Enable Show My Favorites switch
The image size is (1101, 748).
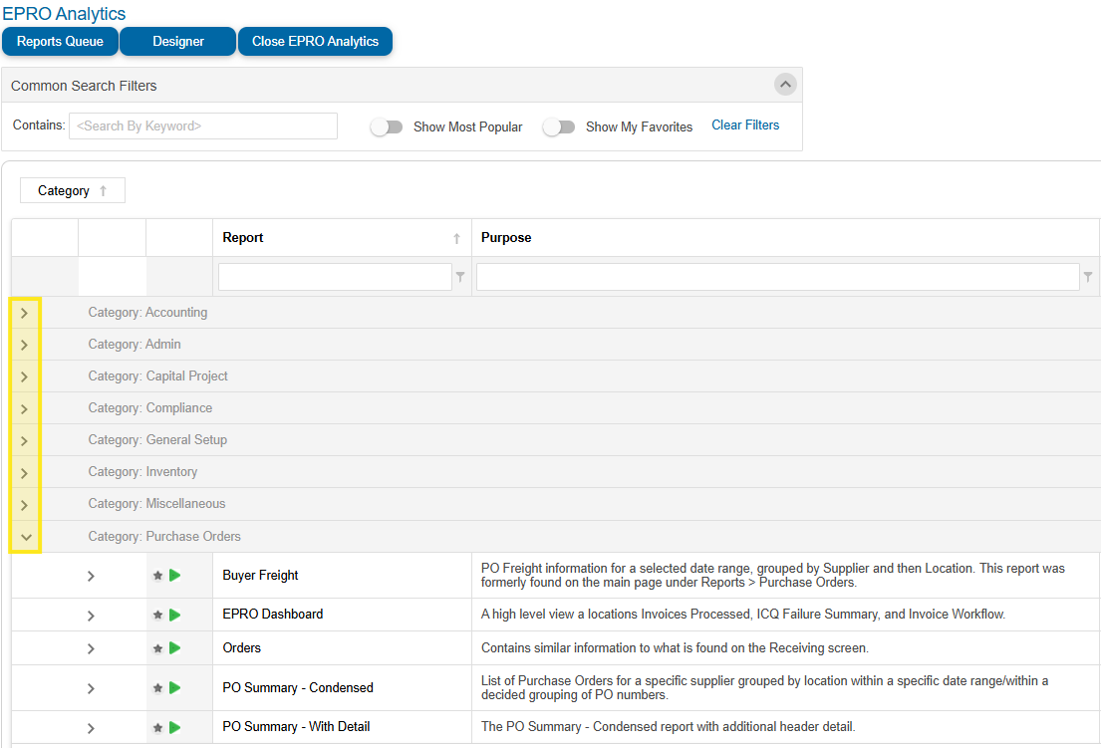click(x=559, y=126)
